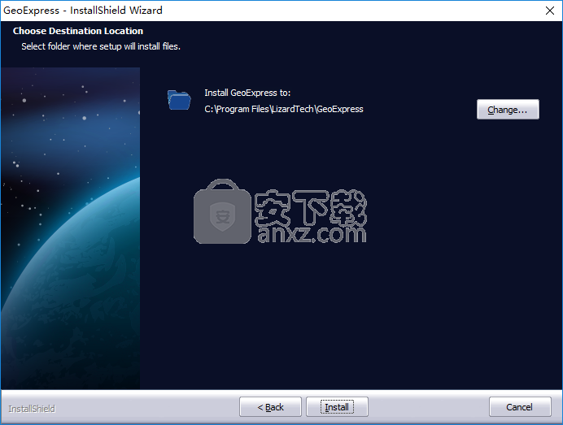Close the InstallShield Wizard window
The image size is (563, 425).
pos(550,11)
